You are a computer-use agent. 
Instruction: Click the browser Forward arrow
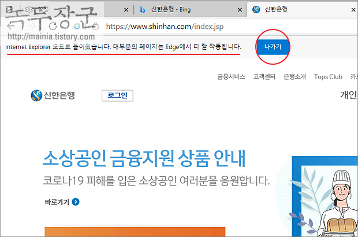tap(32, 26)
